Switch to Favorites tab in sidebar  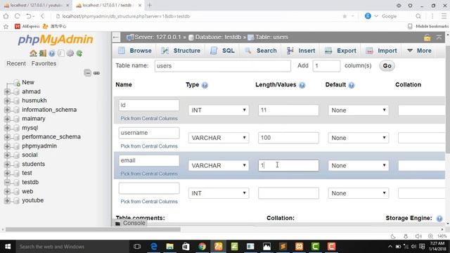click(44, 64)
